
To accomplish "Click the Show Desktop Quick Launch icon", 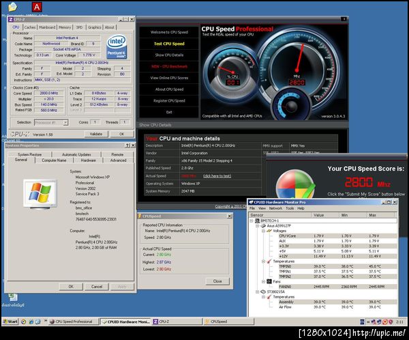I will tap(37, 322).
